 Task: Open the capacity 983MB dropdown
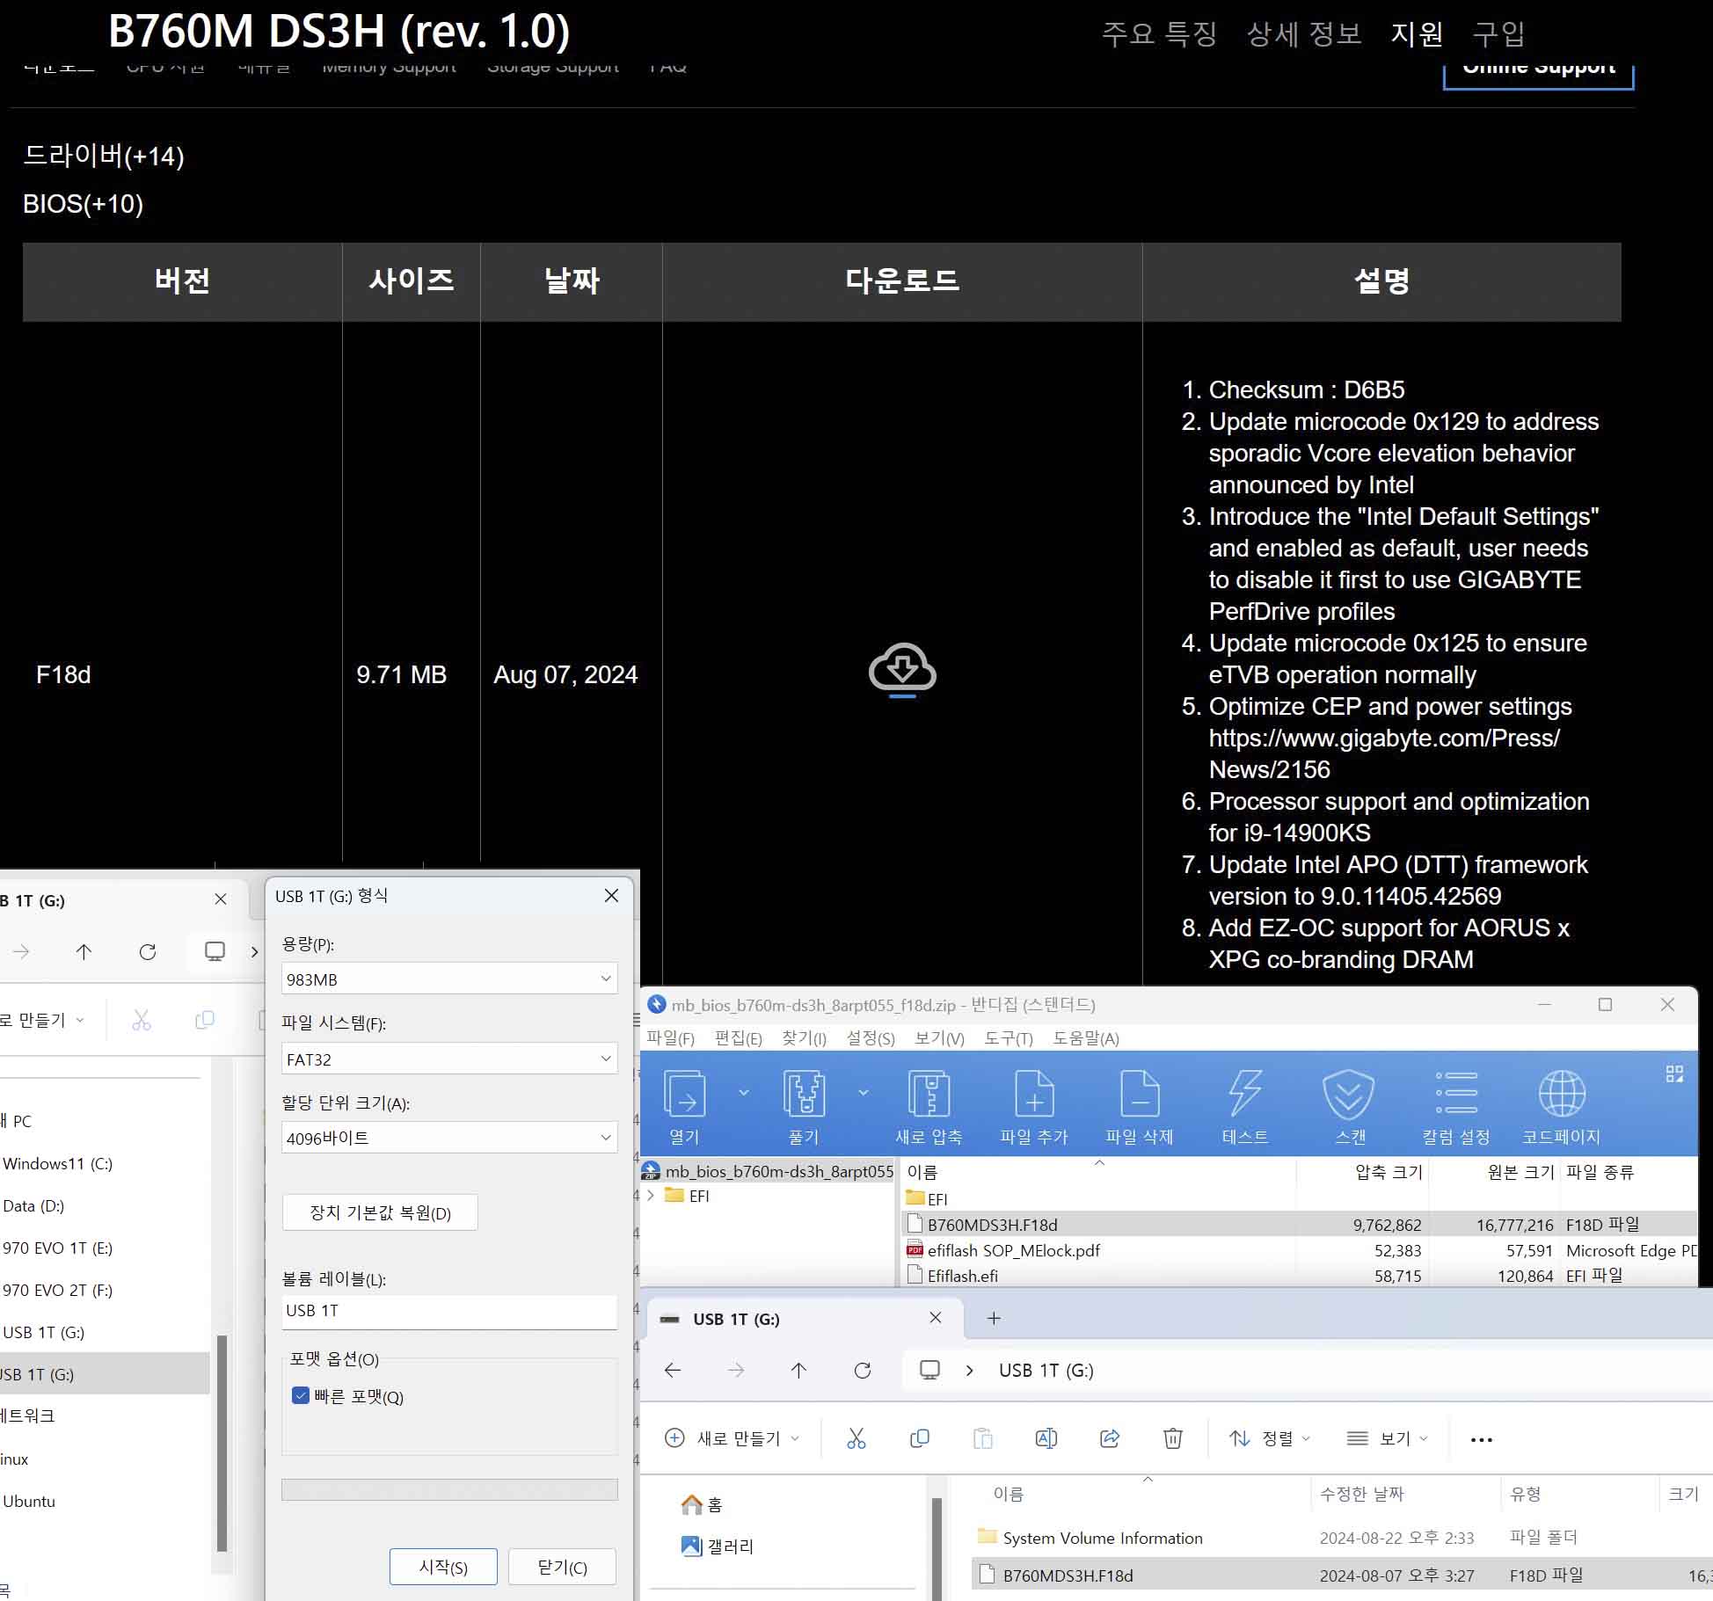click(x=449, y=979)
